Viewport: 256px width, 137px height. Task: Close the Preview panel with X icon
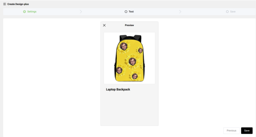click(104, 25)
